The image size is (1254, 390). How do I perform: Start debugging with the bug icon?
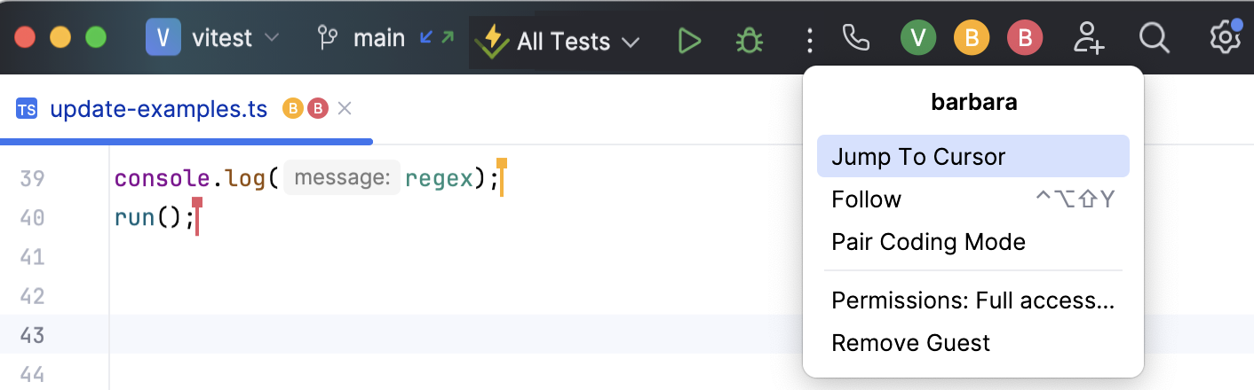pos(750,40)
